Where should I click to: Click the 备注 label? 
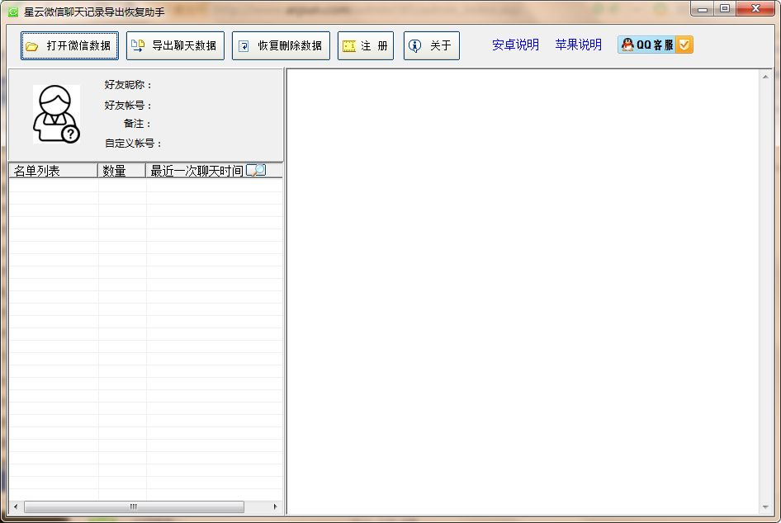(137, 124)
